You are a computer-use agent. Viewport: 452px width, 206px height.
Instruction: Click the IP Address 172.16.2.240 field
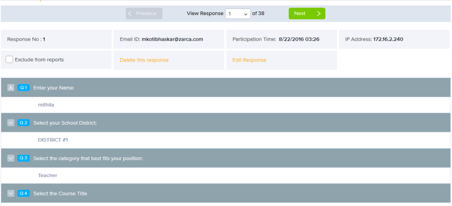tap(388, 39)
